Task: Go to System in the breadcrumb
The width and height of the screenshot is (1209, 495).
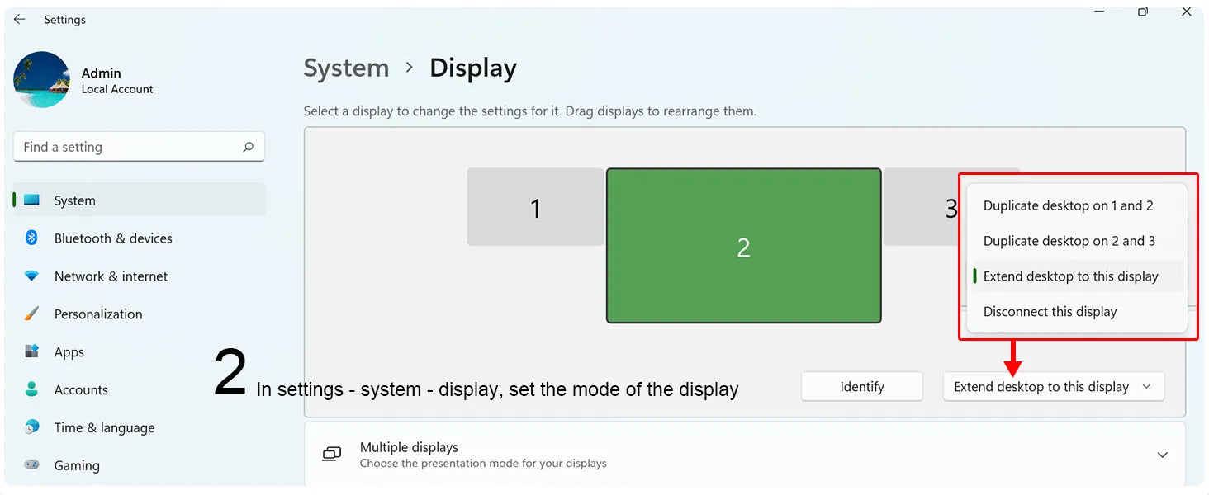Action: [346, 68]
